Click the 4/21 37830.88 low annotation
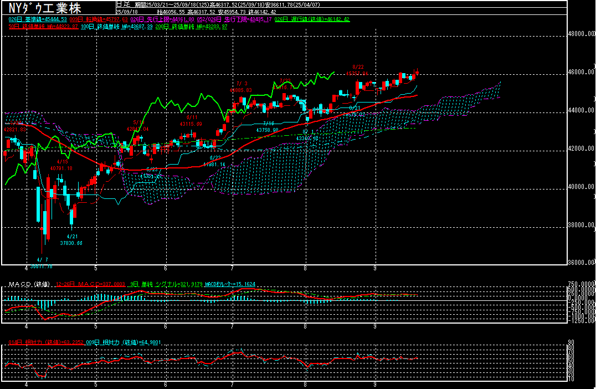The image size is (596, 389). [x=71, y=239]
